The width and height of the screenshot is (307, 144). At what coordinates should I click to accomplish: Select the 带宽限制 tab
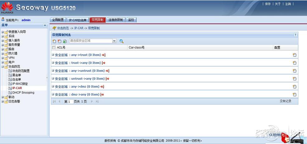pos(98,20)
